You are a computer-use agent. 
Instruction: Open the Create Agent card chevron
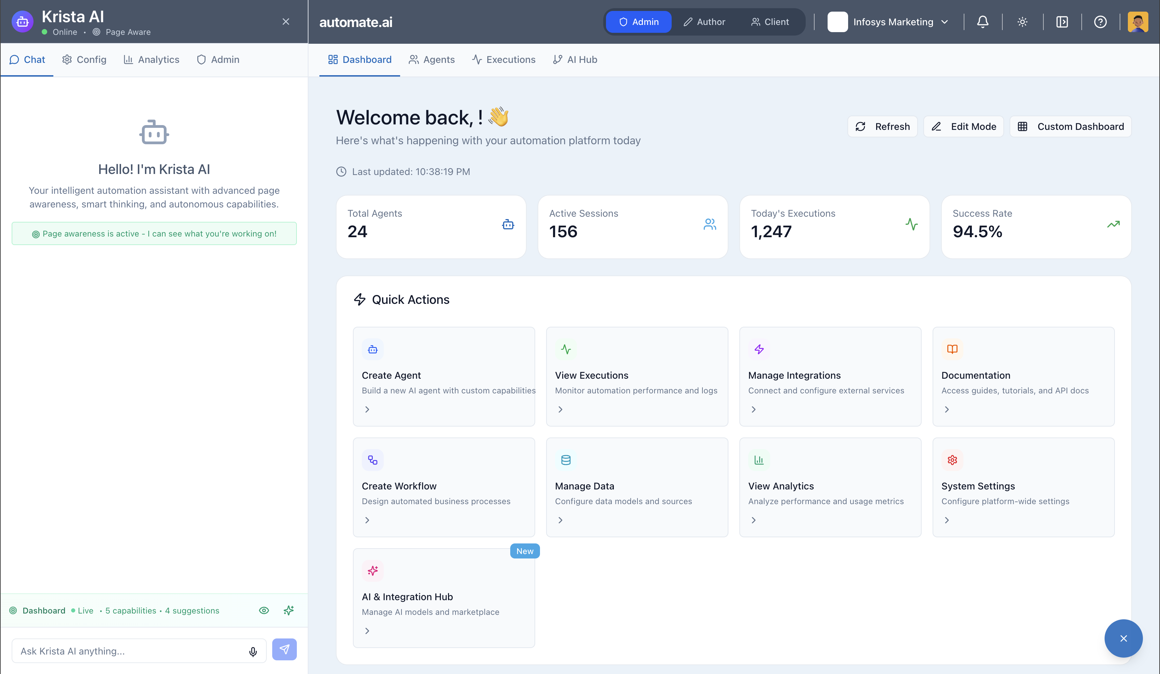367,409
